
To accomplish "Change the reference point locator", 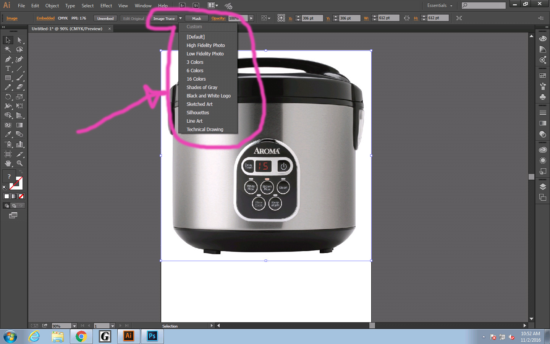I will pos(281,18).
